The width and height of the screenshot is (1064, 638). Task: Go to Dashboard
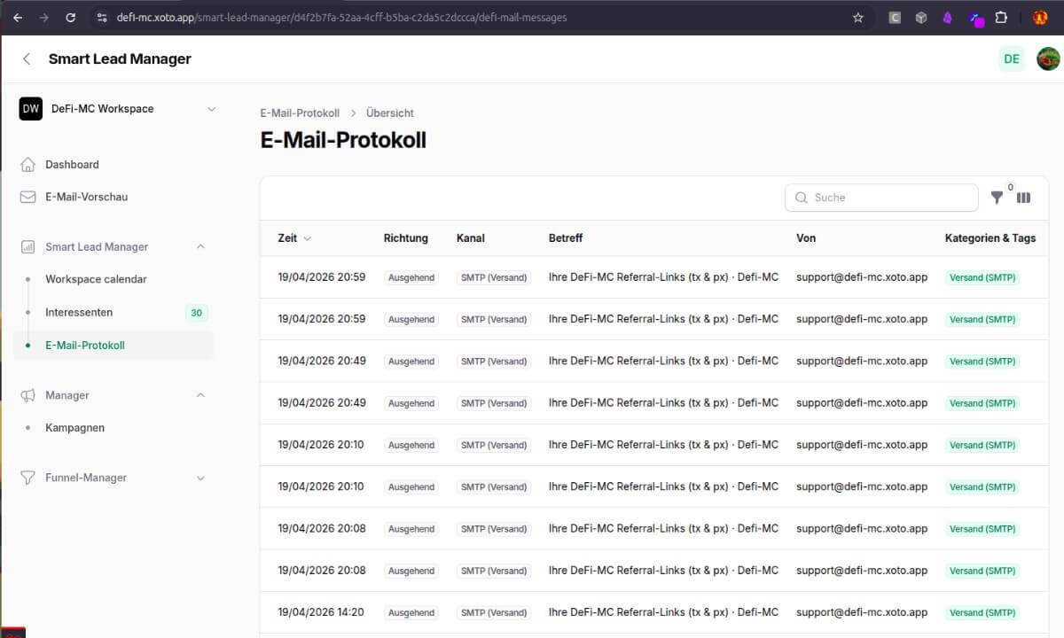coord(73,165)
